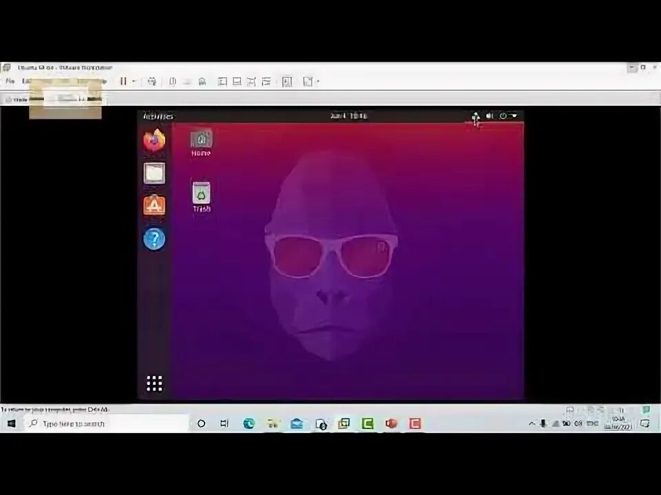Open Cortana from the Windows taskbar
The width and height of the screenshot is (661, 495).
pyautogui.click(x=202, y=423)
